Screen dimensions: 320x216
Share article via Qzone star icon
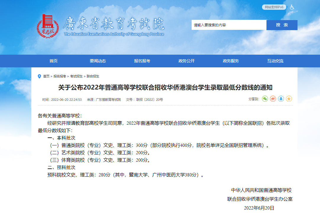289,99
